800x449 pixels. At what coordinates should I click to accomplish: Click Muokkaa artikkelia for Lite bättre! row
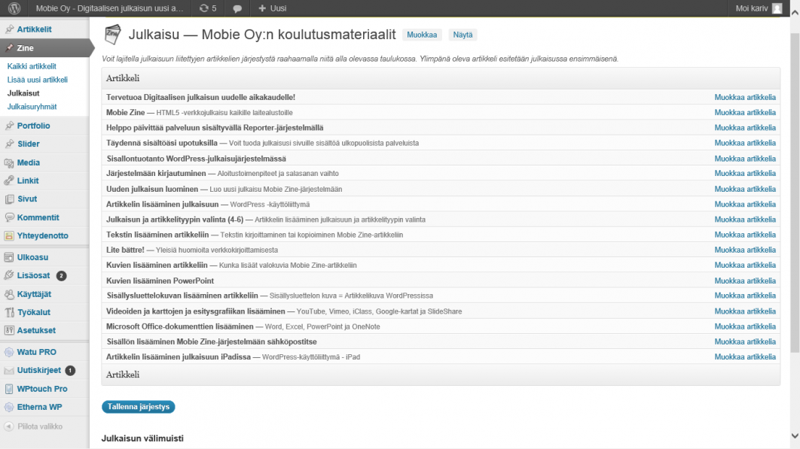(x=744, y=250)
